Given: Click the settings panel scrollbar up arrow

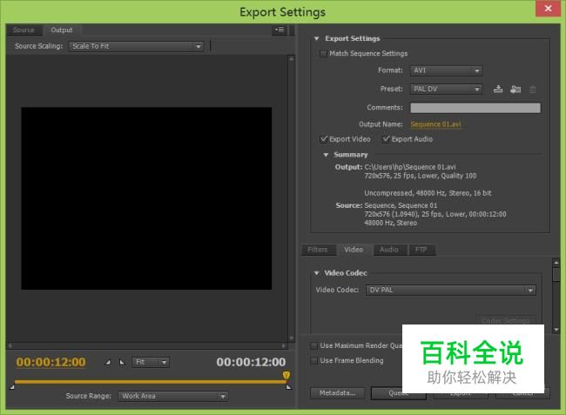Looking at the screenshot, I should [556, 263].
